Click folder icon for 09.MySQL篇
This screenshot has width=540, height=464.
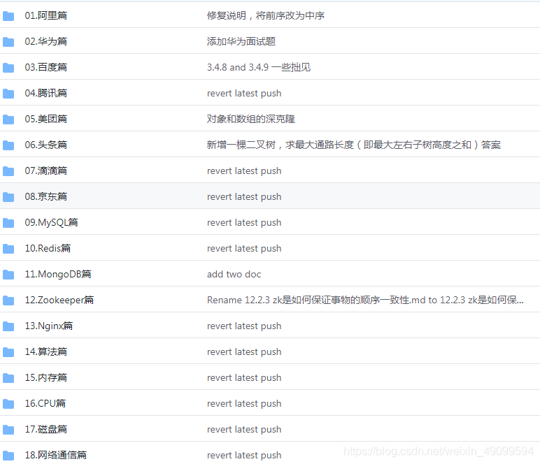coord(8,223)
